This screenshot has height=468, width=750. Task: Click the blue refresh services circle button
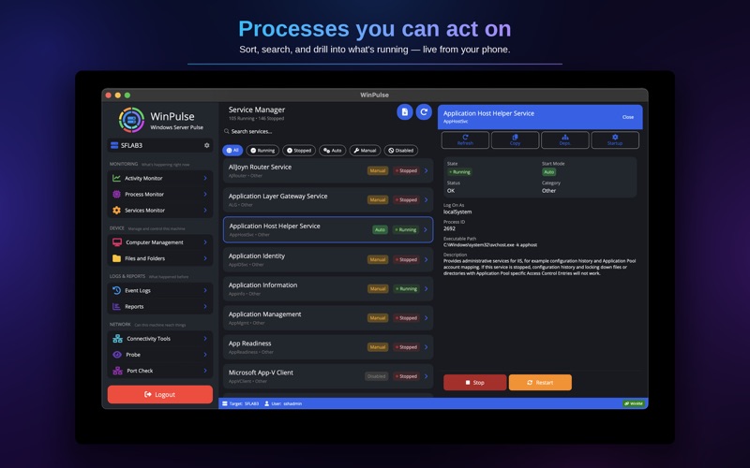point(424,111)
